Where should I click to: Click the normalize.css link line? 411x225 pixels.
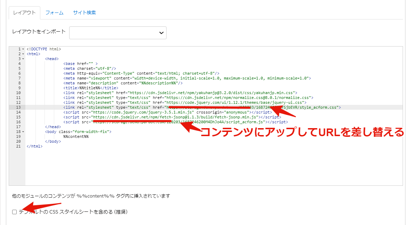pos(188,98)
